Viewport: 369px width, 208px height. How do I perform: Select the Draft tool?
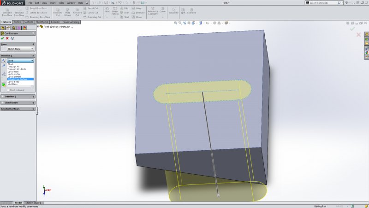point(125,12)
